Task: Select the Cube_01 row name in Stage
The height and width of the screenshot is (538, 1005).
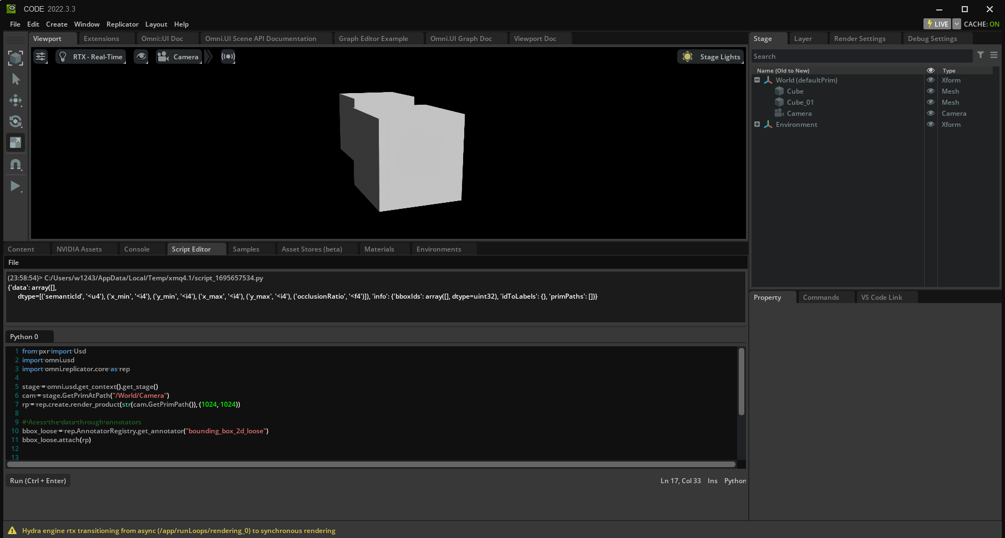Action: (x=800, y=102)
